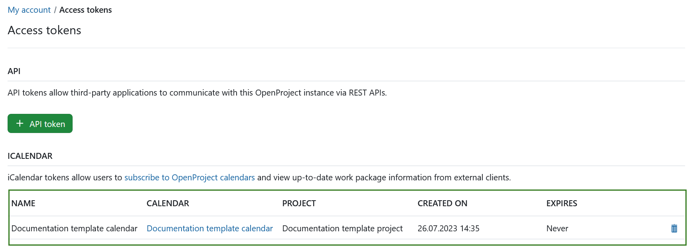The height and width of the screenshot is (252, 691).
Task: Delete the Documentation template calendar token
Action: tap(674, 229)
